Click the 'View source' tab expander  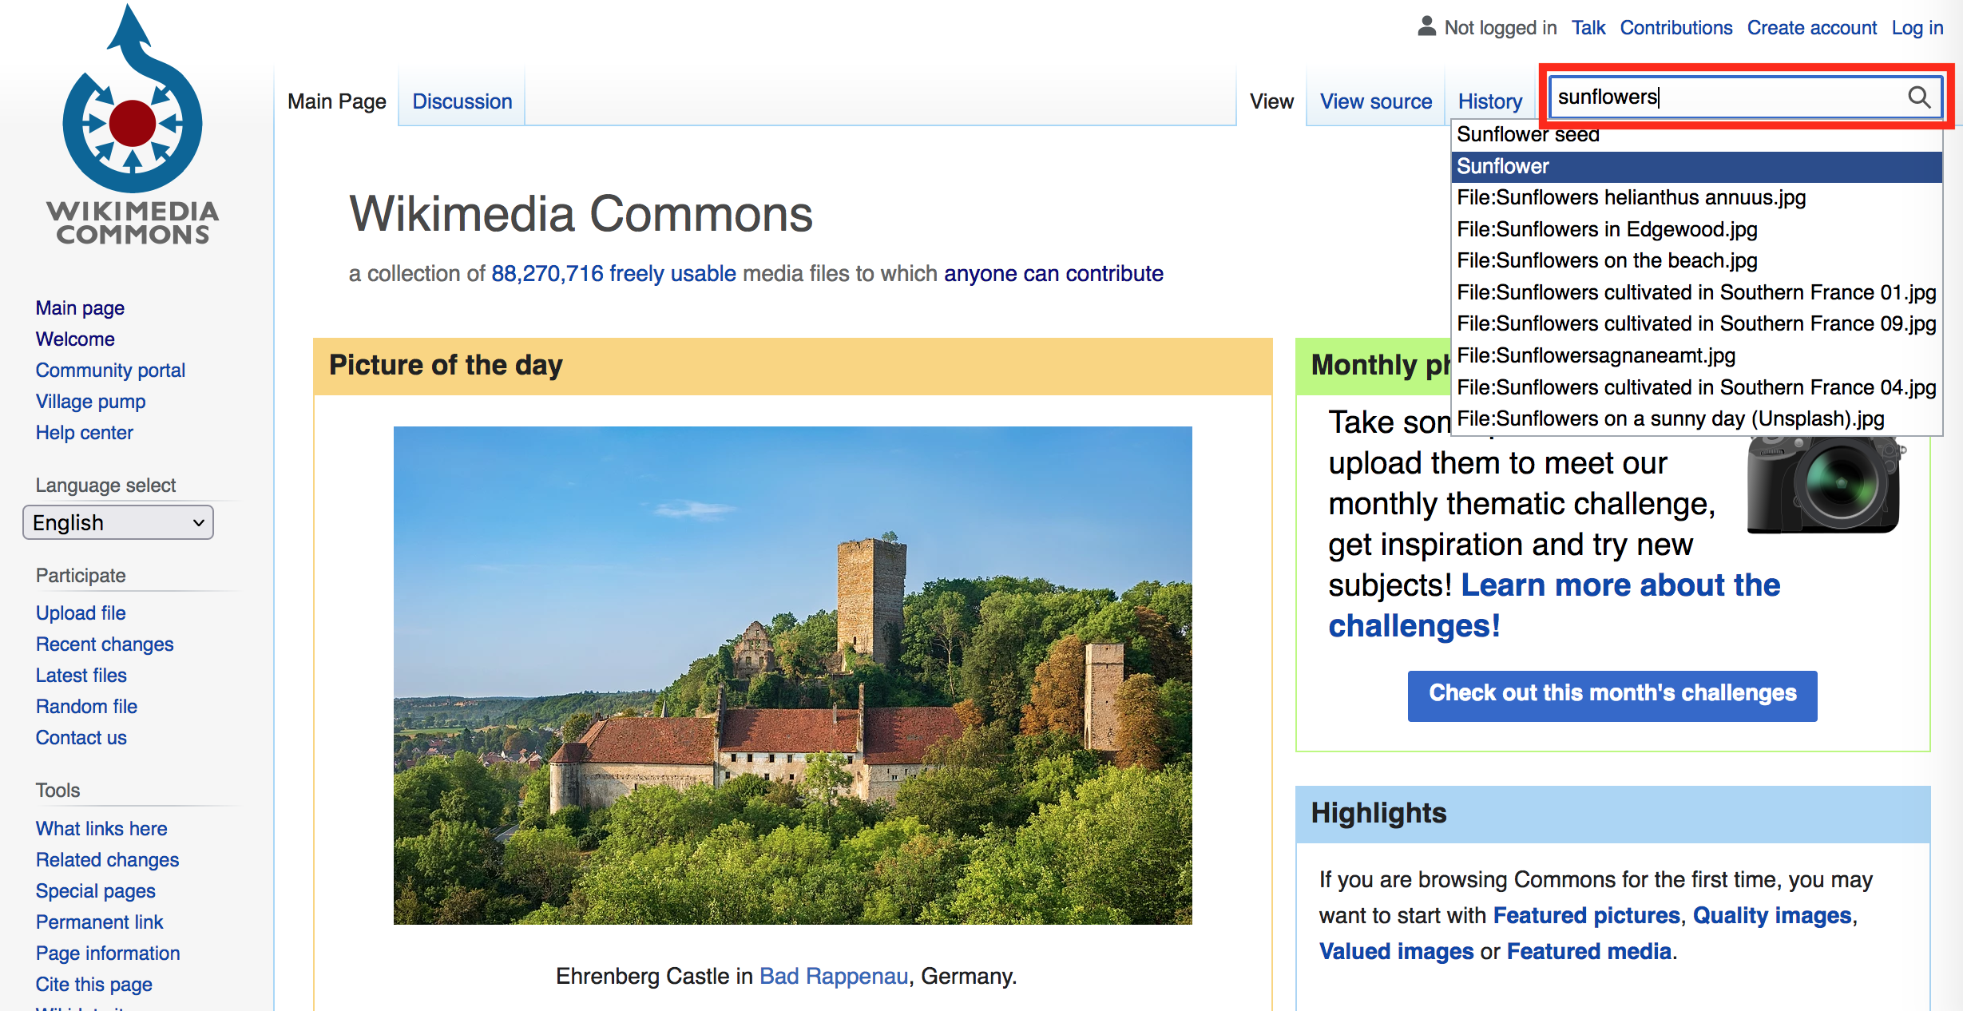(1375, 99)
